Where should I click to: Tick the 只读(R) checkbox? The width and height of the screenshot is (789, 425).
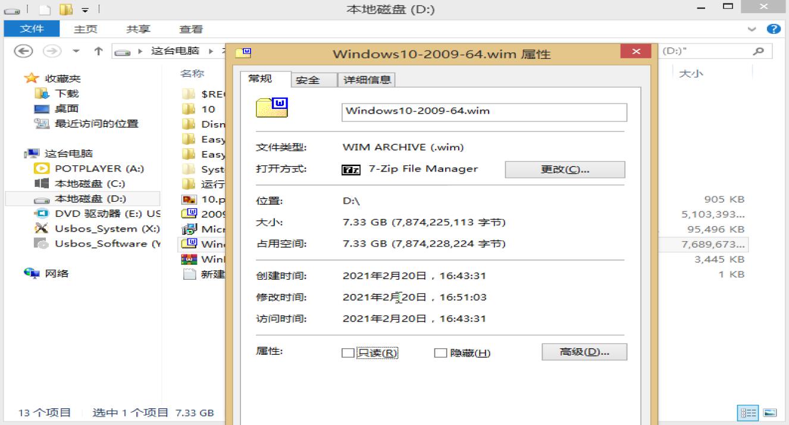pyautogui.click(x=347, y=353)
